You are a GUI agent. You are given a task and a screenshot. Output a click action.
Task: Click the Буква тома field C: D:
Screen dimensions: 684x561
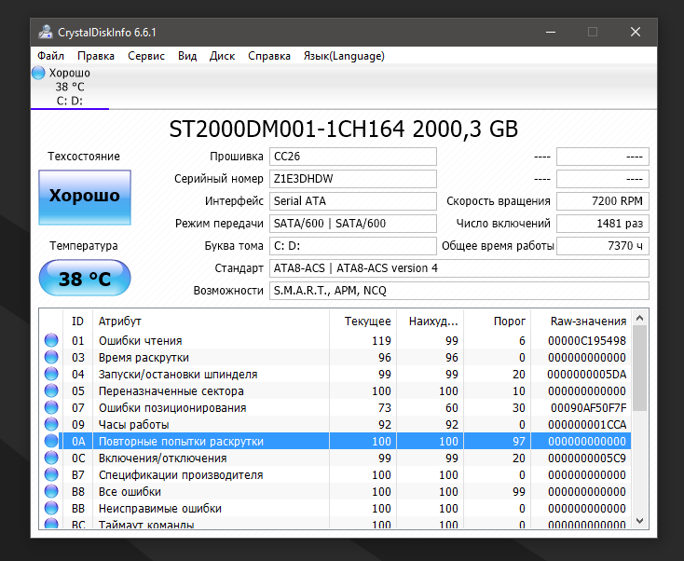(x=353, y=246)
